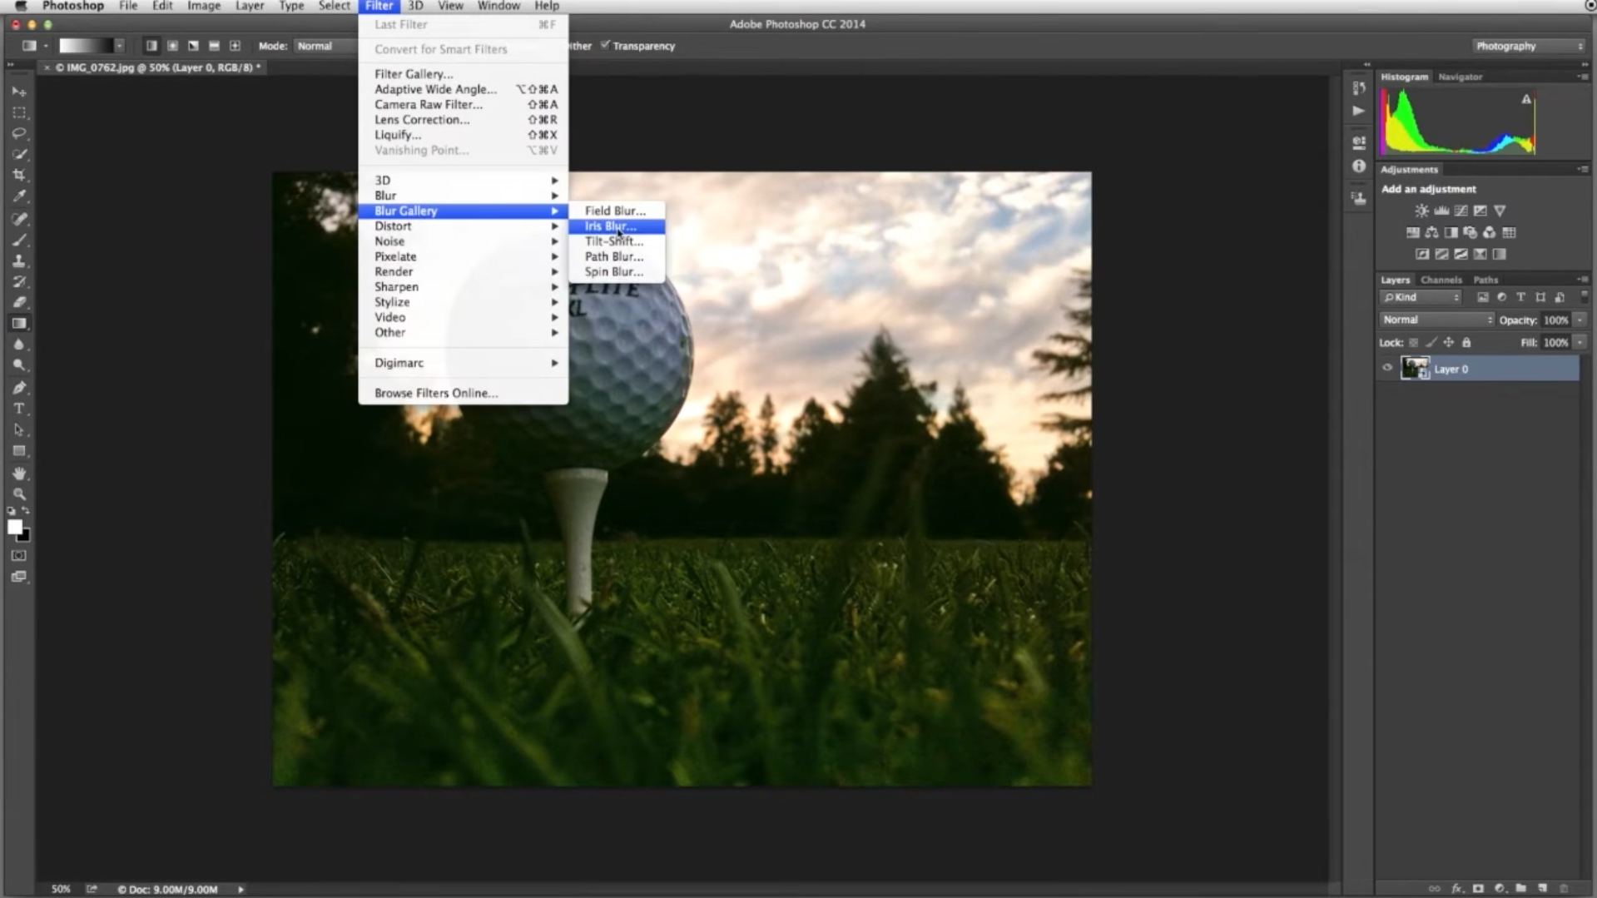Viewport: 1597px width, 898px height.
Task: Select the Zoom tool in toolbar
Action: (19, 494)
